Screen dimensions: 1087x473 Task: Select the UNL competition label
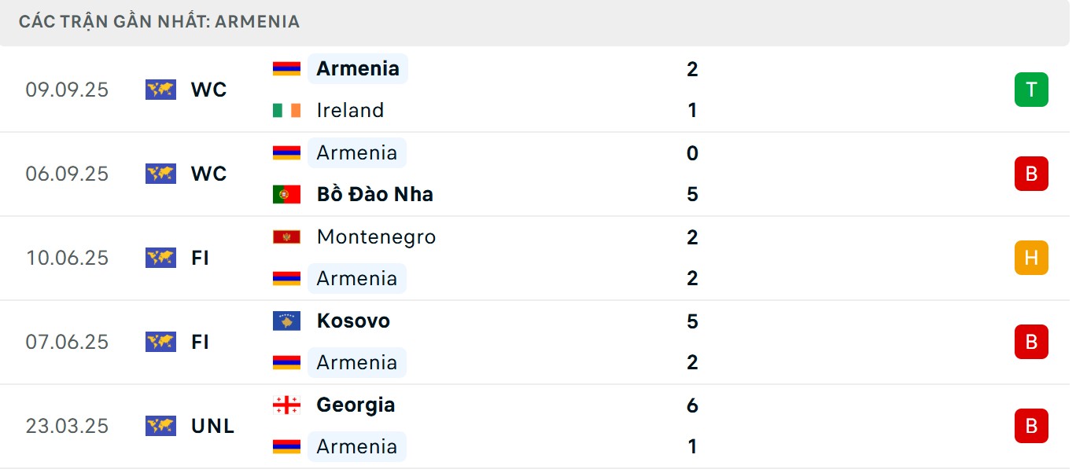(x=213, y=426)
